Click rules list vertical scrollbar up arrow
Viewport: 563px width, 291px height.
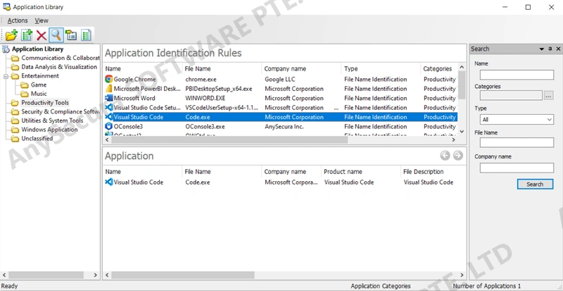pos(462,67)
